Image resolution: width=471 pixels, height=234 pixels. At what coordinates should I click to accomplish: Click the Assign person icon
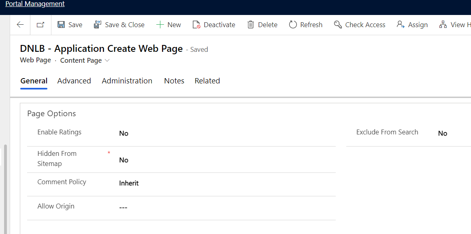401,25
